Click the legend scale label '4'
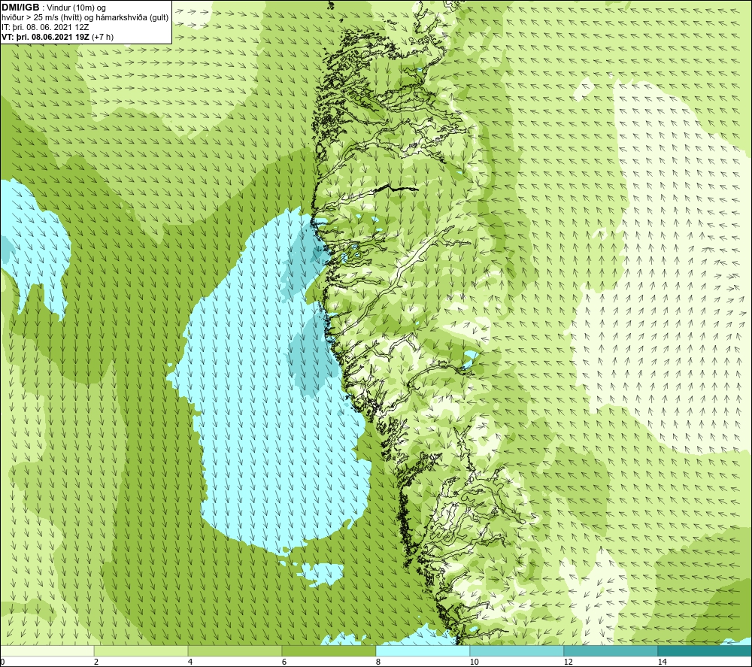752x667 pixels. (x=190, y=662)
